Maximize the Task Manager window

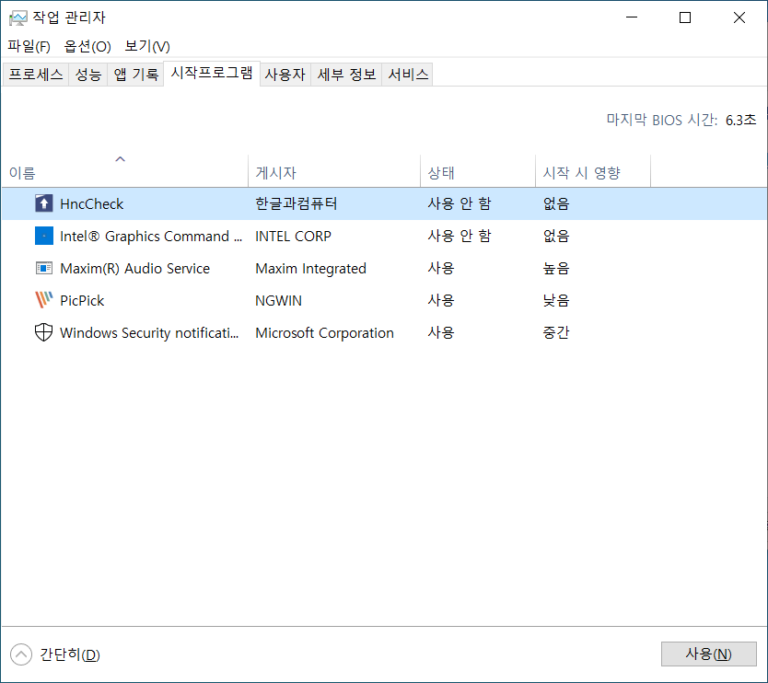click(x=685, y=17)
